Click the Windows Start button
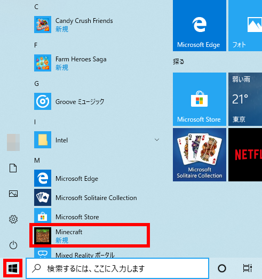Viewport: 262px width, 279px height. pos(13,268)
